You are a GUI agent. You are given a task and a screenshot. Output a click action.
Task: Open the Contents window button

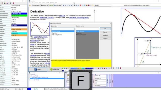pyautogui.click(x=35, y=5)
